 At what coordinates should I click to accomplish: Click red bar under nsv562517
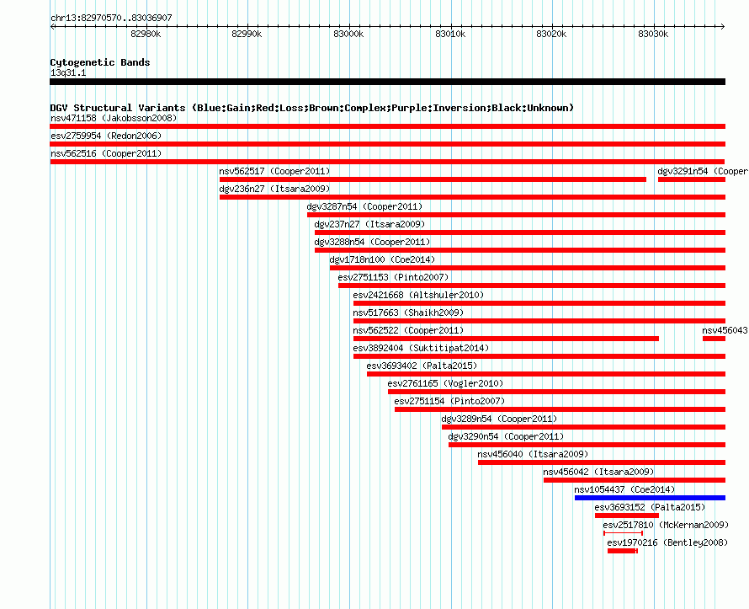pyautogui.click(x=433, y=179)
